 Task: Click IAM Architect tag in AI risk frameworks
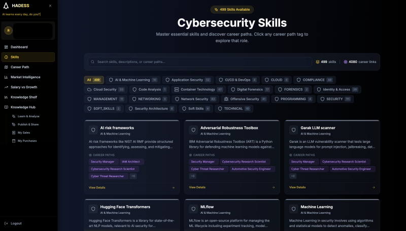131,162
